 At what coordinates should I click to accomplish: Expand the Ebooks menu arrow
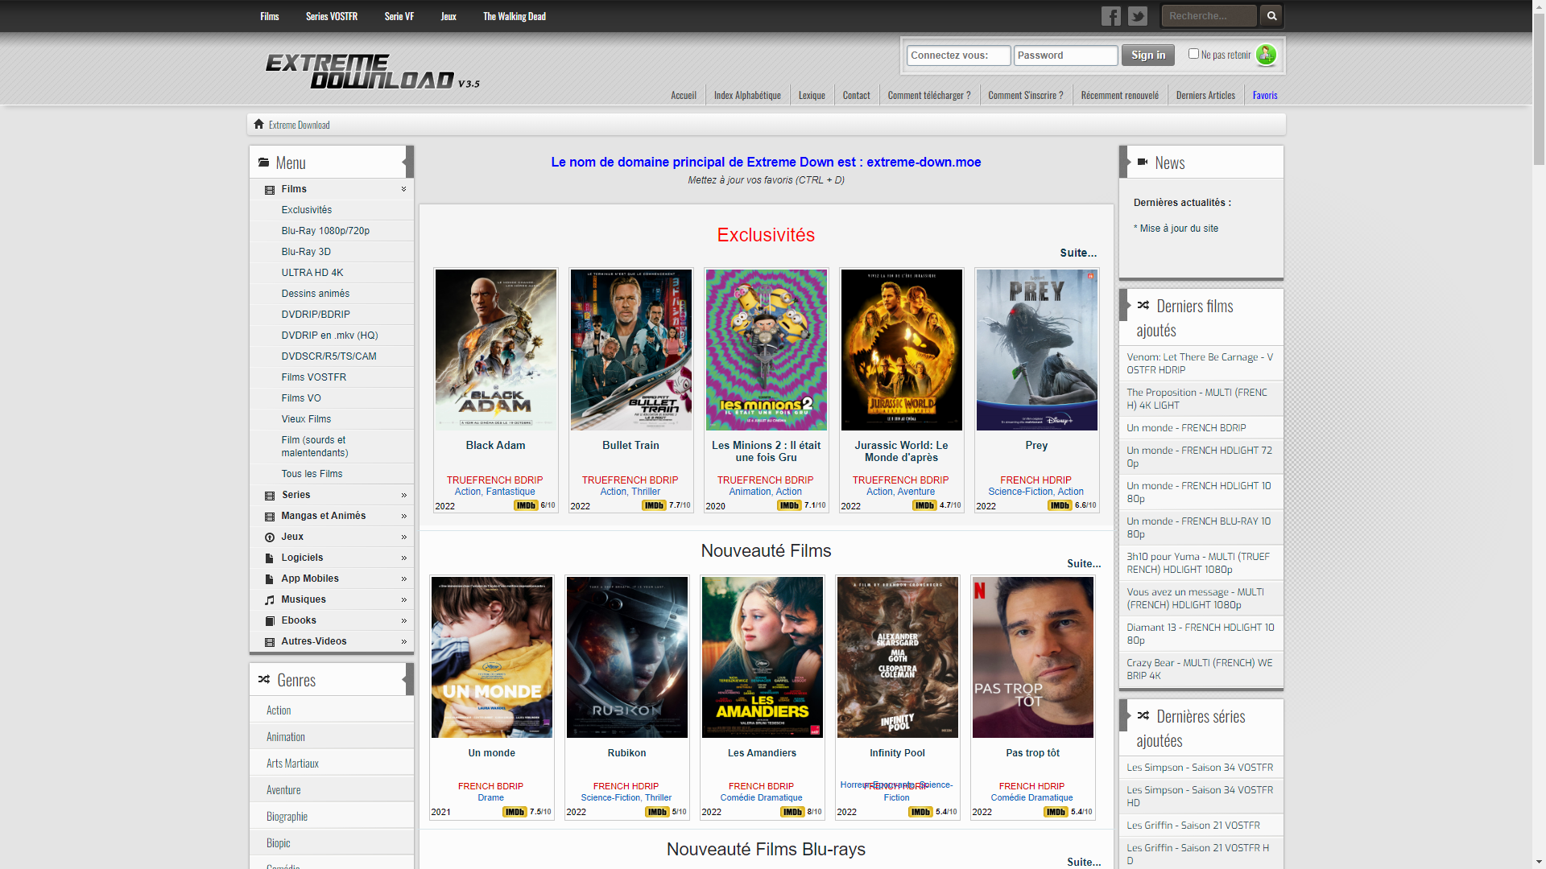(x=403, y=621)
